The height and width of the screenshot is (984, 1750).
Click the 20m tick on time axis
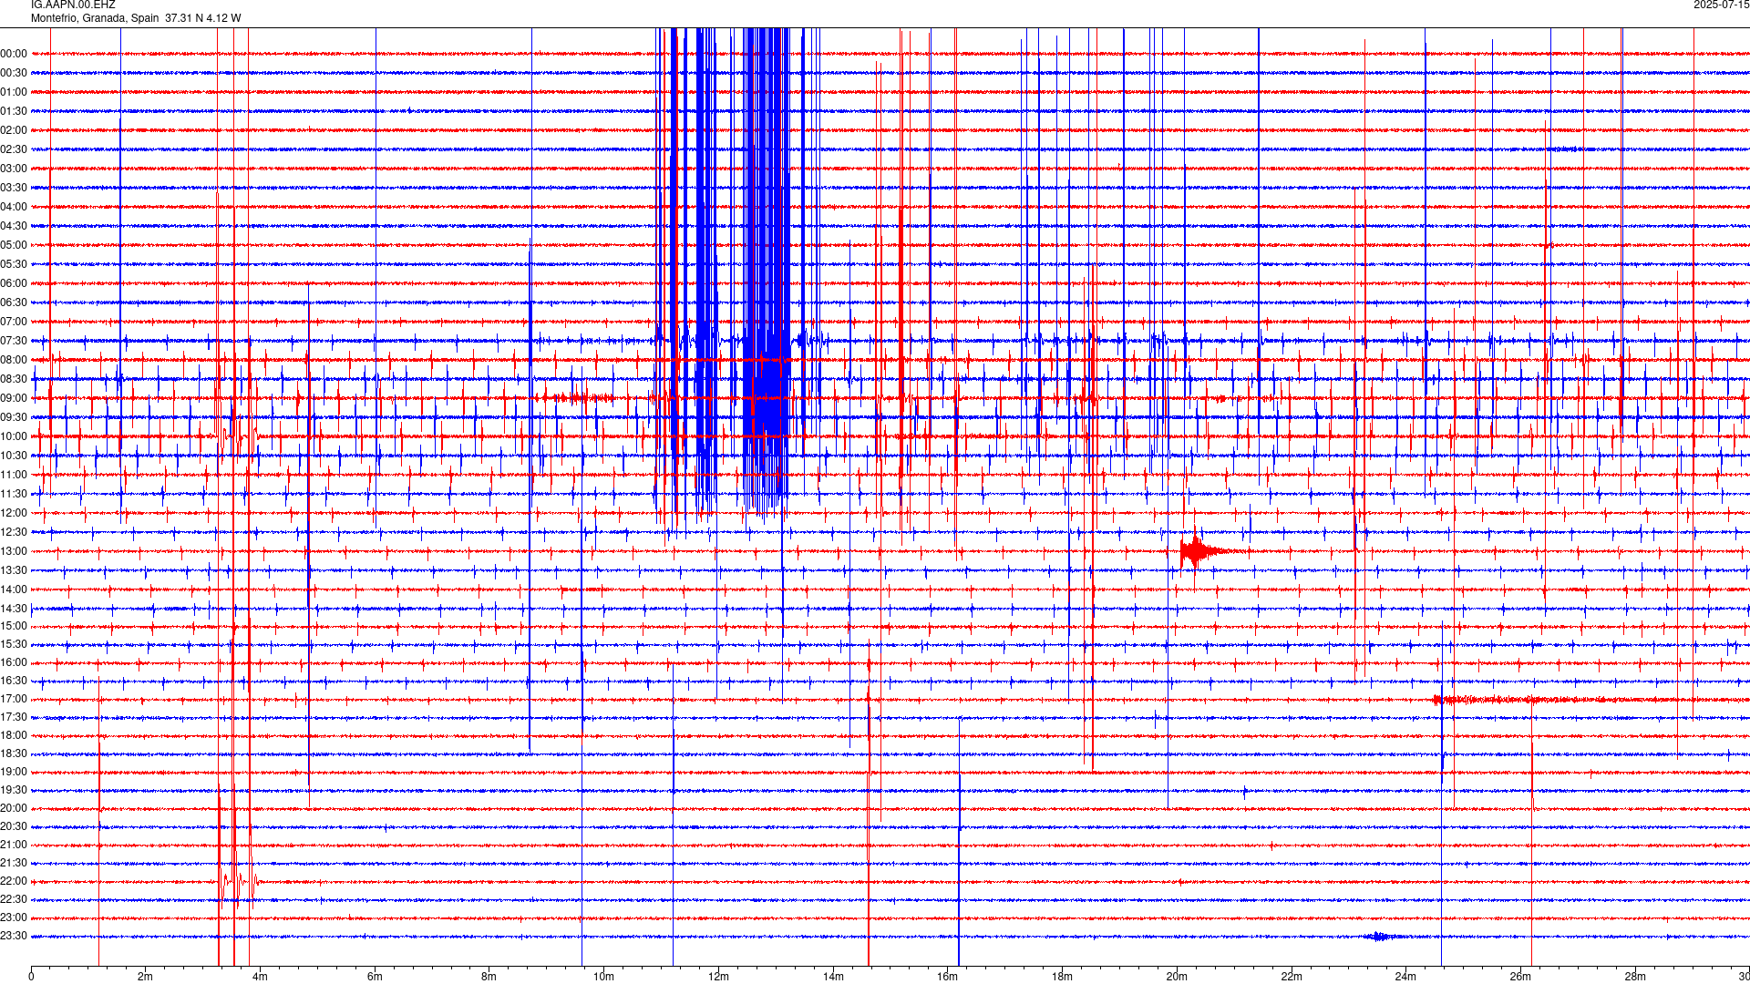click(x=1177, y=977)
